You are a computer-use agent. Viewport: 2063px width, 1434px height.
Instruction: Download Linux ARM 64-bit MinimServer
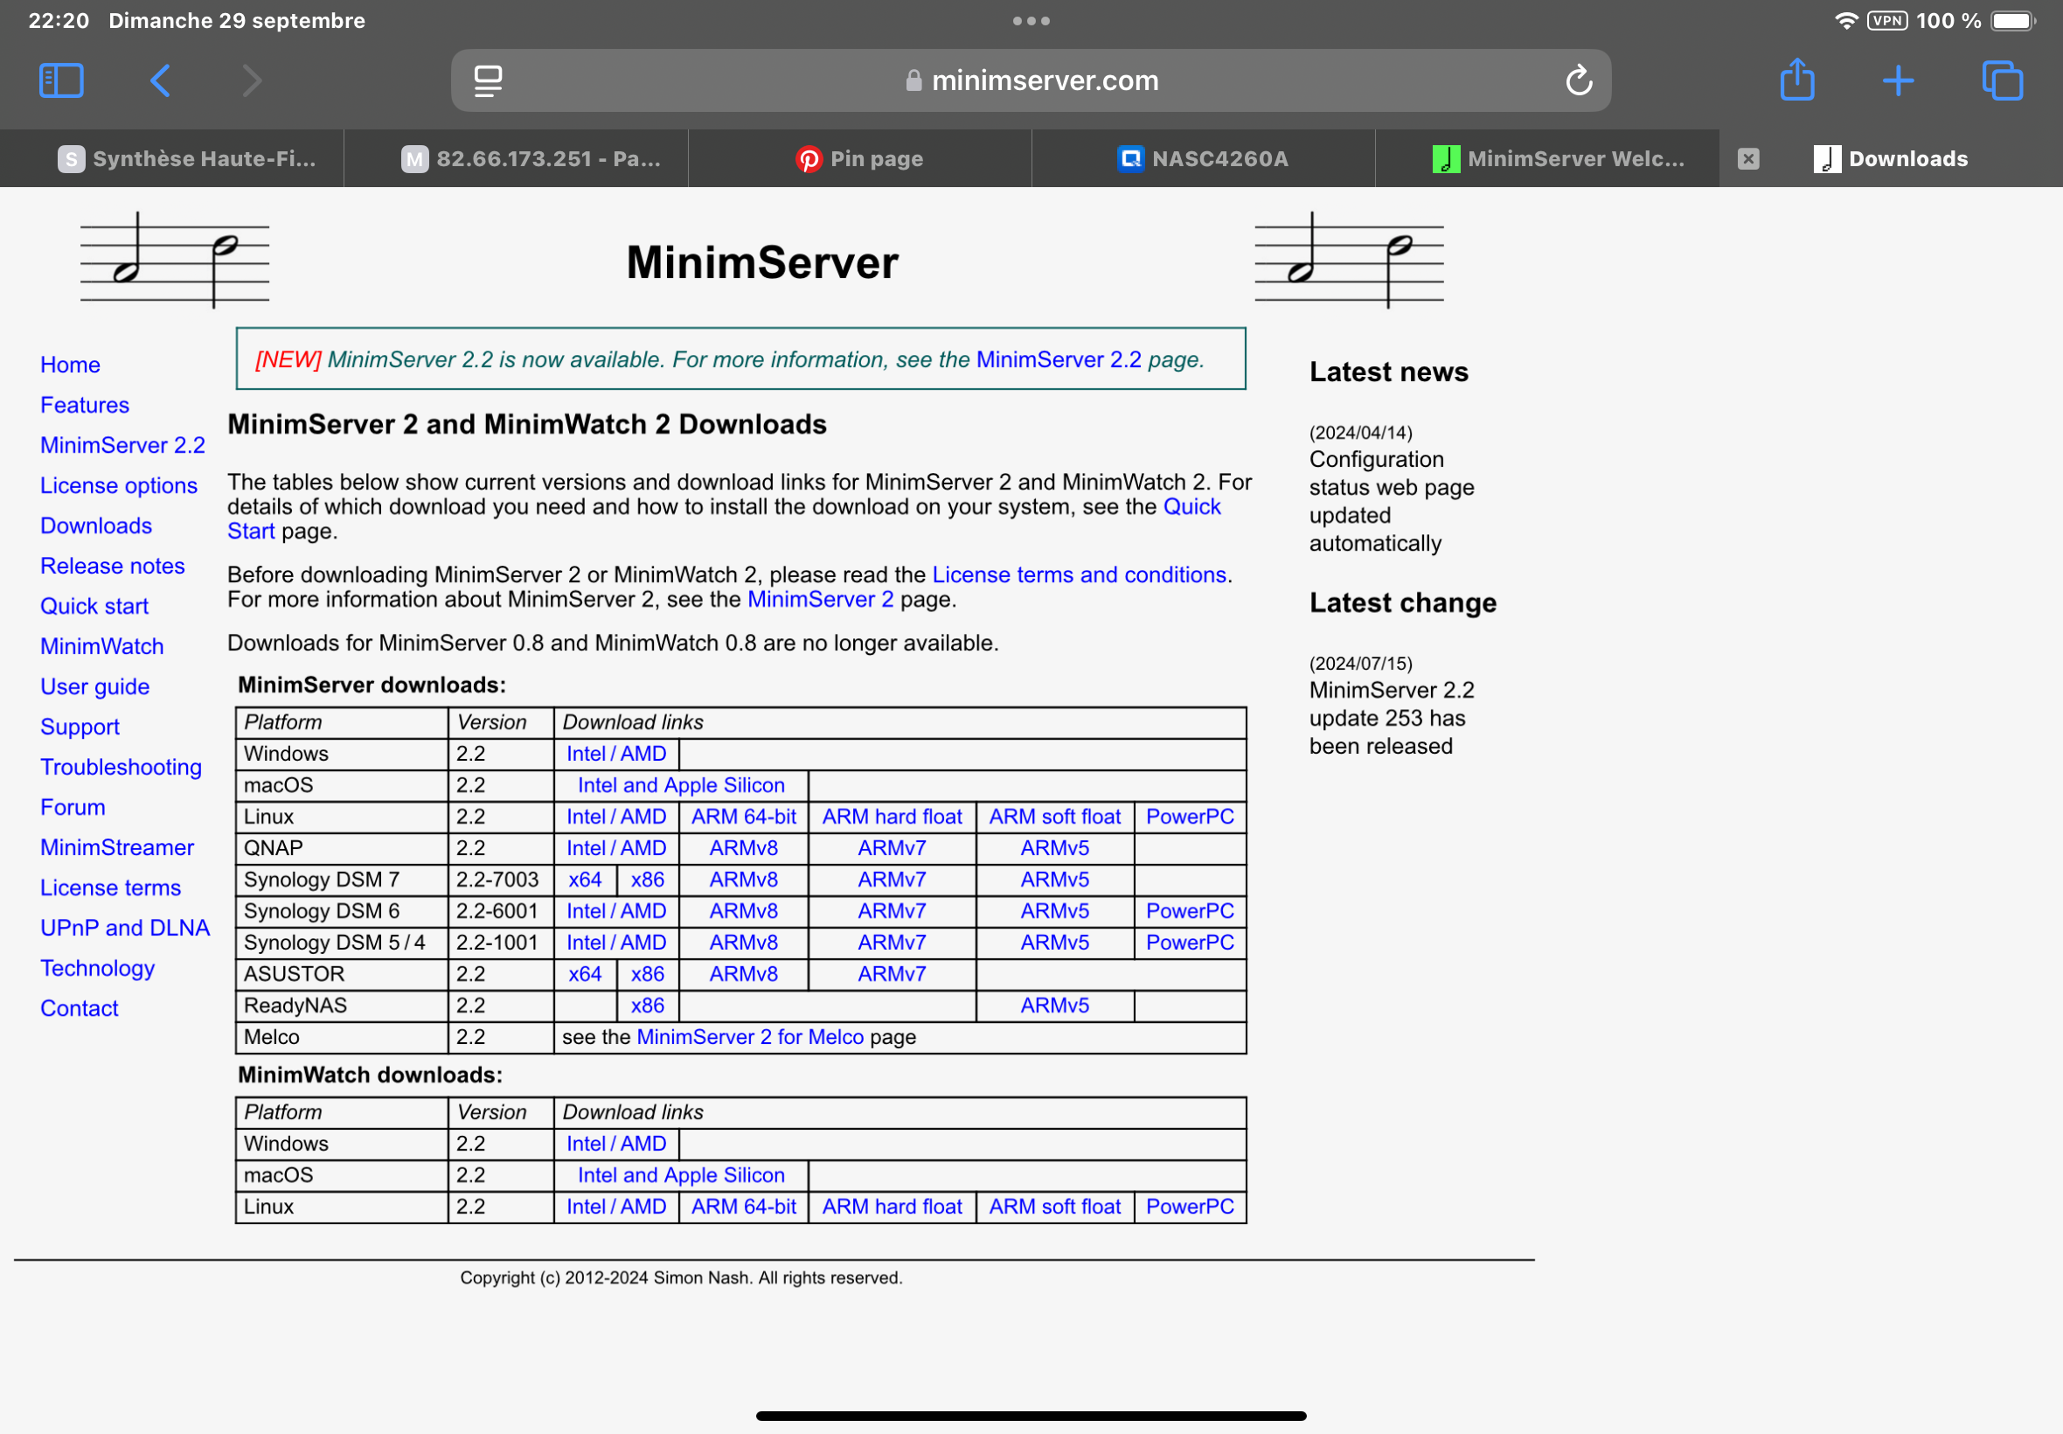(743, 817)
